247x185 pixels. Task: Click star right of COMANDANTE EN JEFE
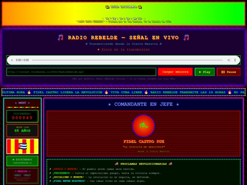(177, 105)
